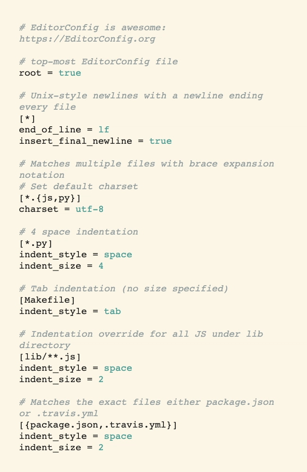The width and height of the screenshot is (307, 472).
Task: Click the 'utf-8' charset value
Action: pyautogui.click(x=90, y=209)
